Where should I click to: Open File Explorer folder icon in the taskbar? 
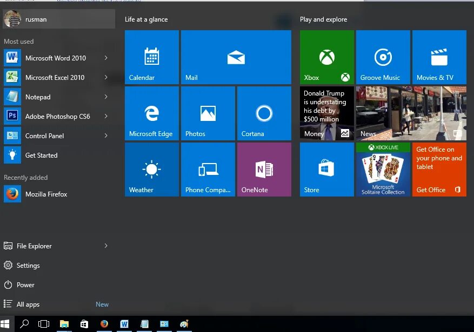click(64, 324)
